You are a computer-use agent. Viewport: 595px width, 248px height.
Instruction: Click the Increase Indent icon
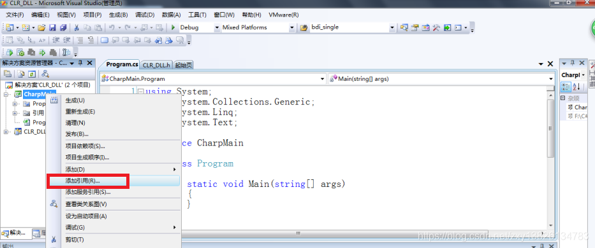click(67, 40)
